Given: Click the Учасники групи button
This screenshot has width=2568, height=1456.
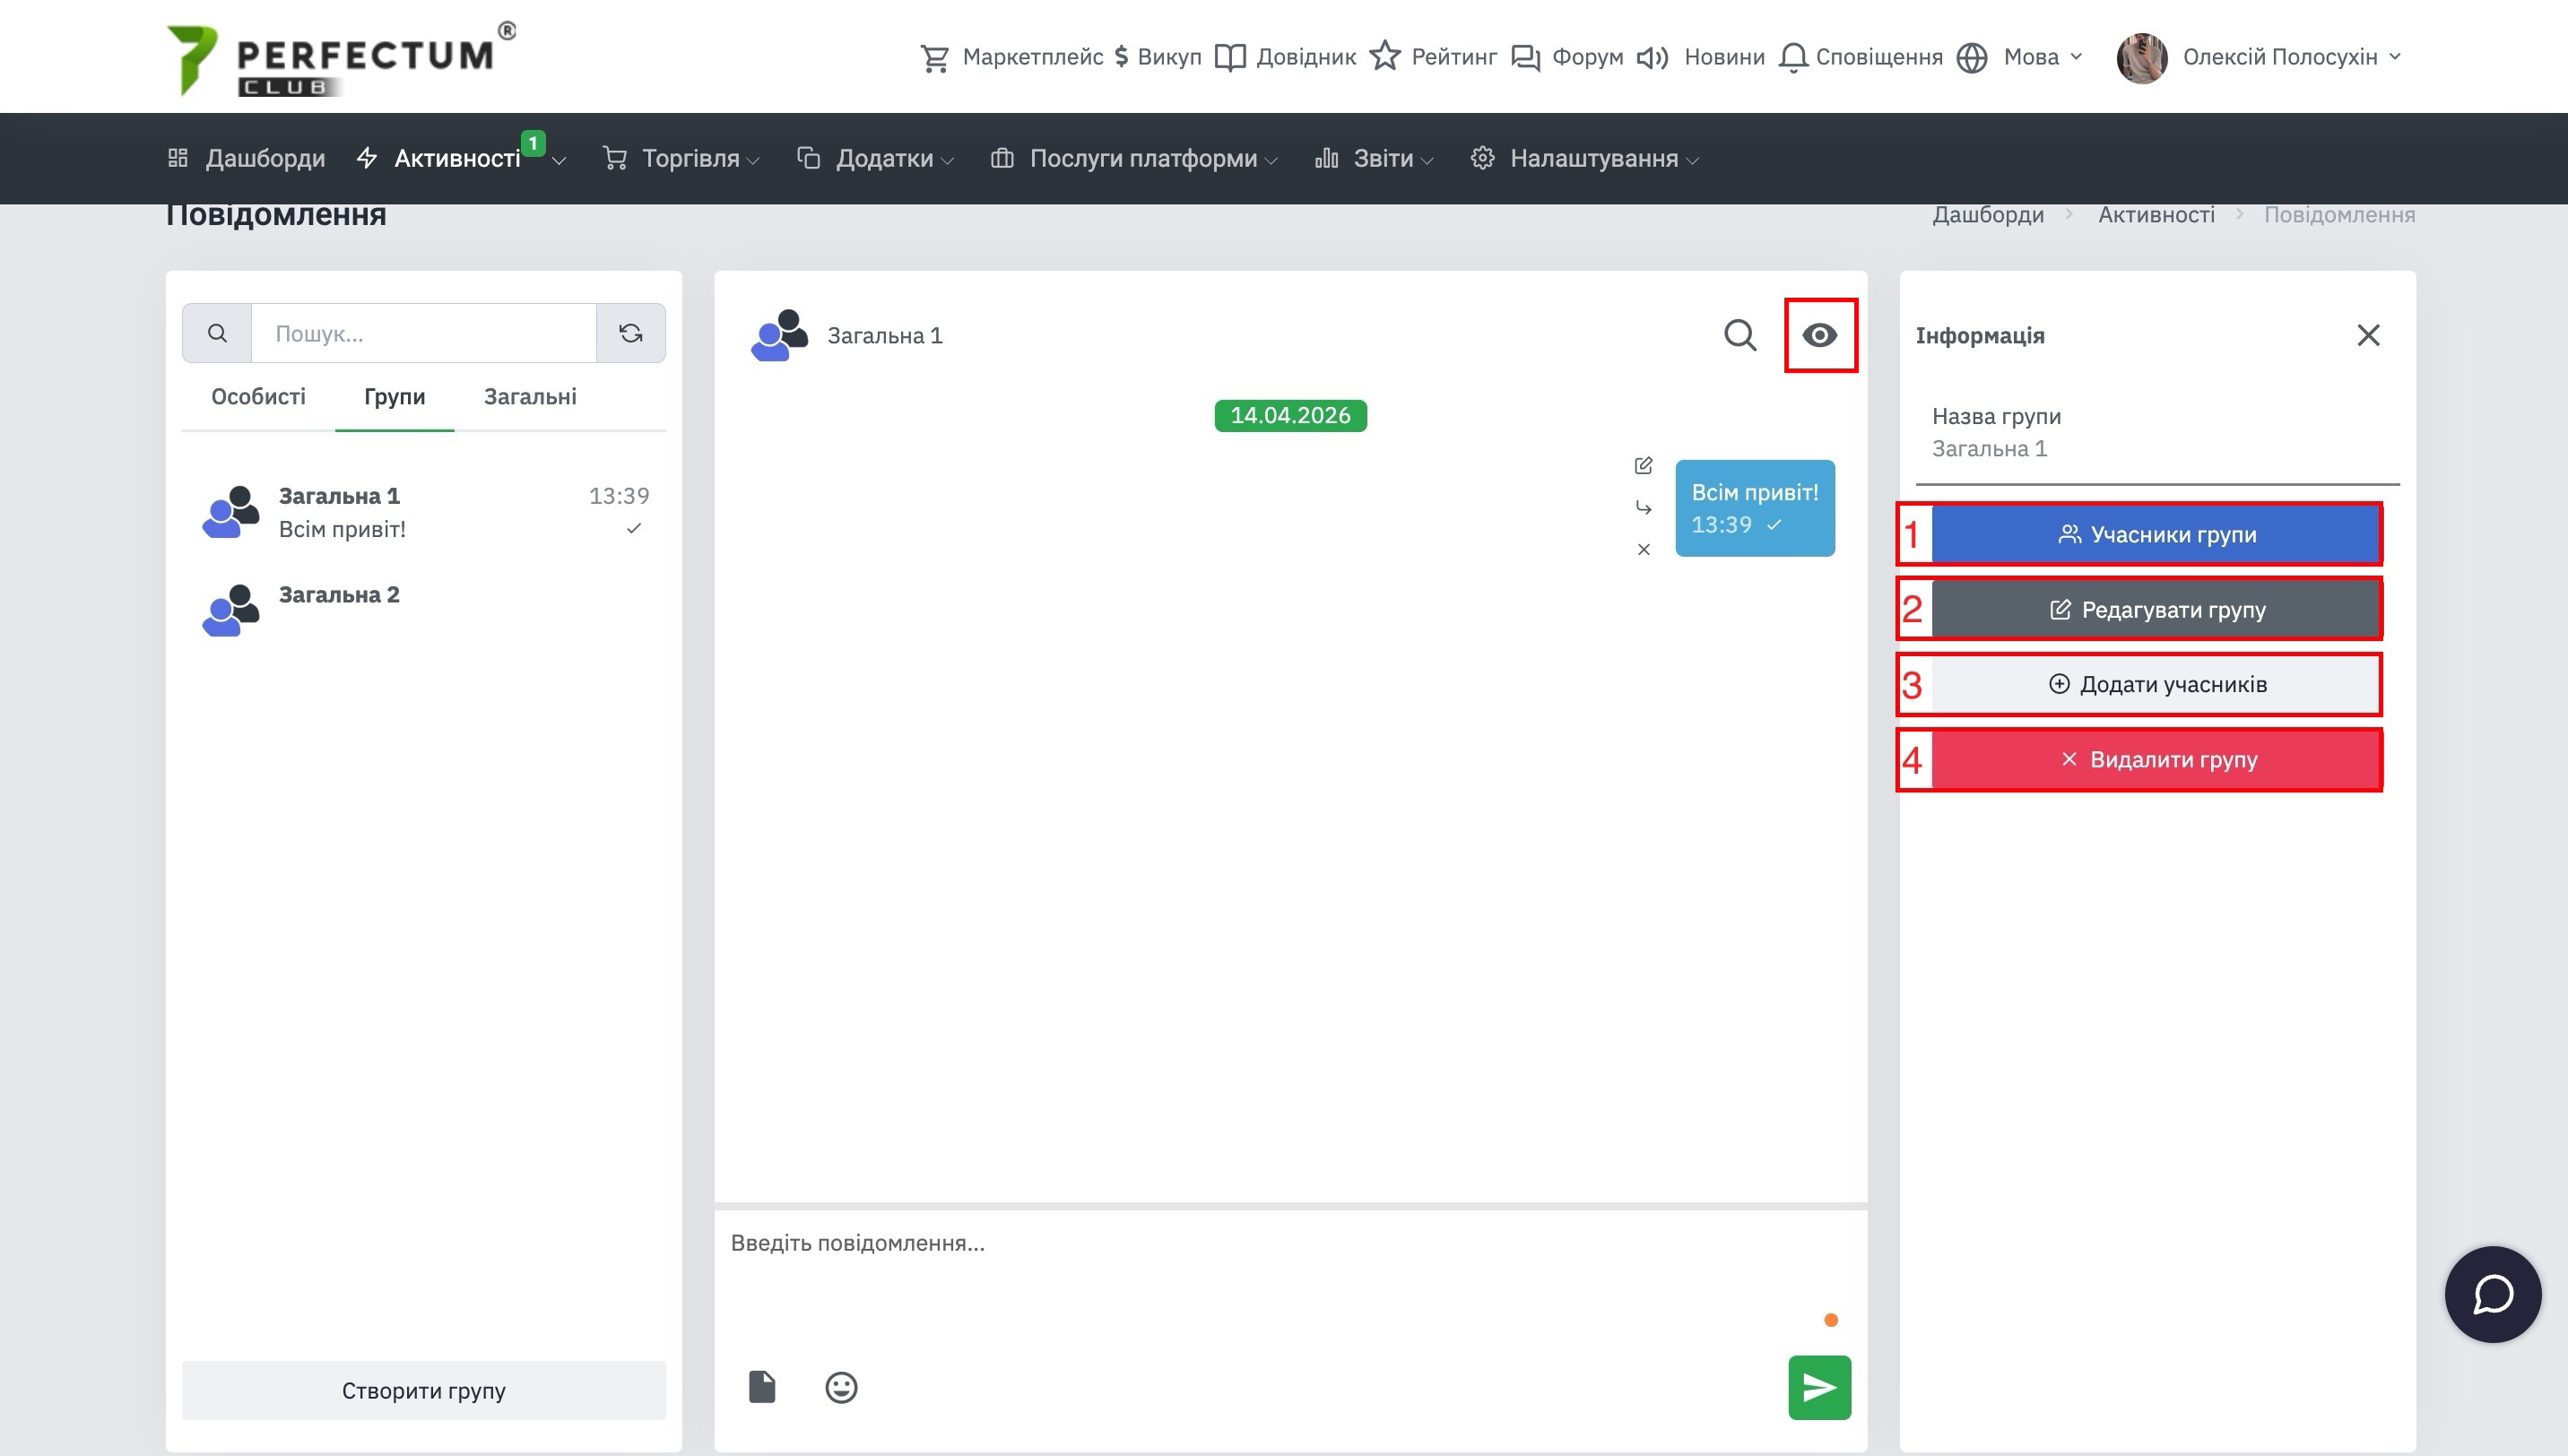Looking at the screenshot, I should point(2156,534).
